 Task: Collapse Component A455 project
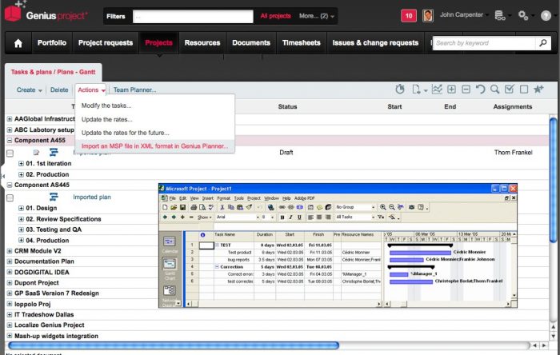point(10,141)
